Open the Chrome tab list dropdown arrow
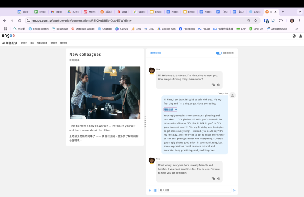The image size is (304, 197). (299, 12)
